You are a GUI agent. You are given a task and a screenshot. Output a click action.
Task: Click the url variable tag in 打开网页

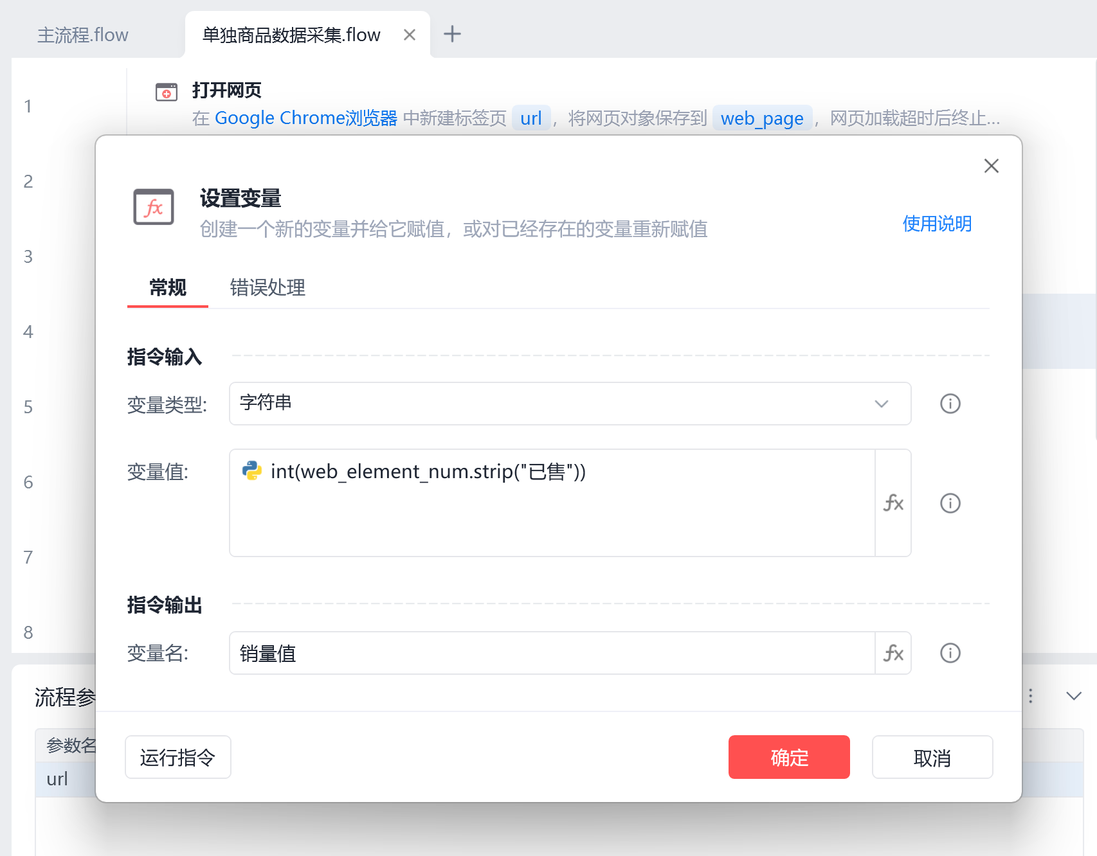pos(531,118)
